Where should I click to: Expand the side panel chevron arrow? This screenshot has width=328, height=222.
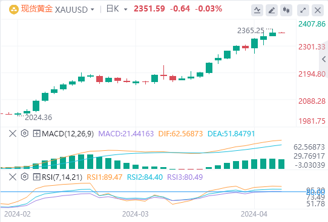click(x=324, y=59)
